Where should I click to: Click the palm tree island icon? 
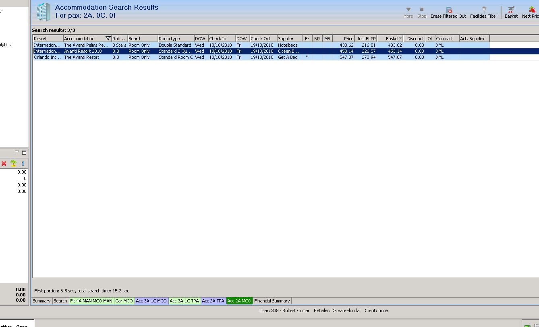click(13, 163)
